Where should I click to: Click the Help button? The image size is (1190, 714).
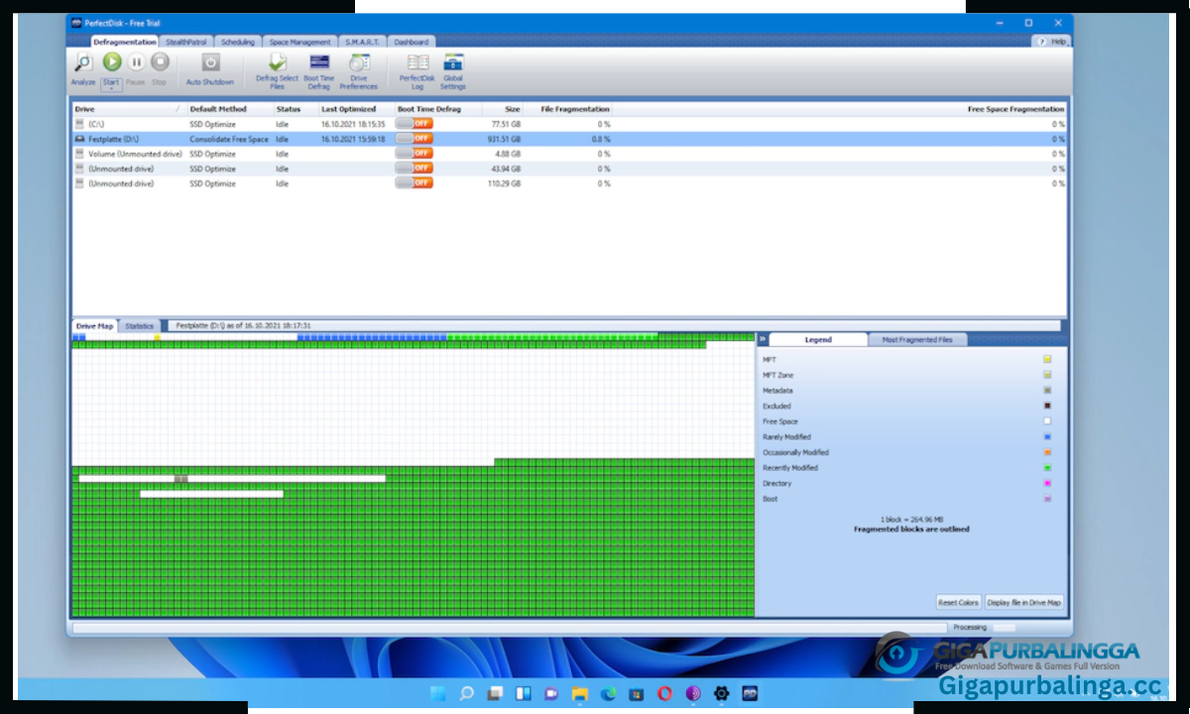1052,42
